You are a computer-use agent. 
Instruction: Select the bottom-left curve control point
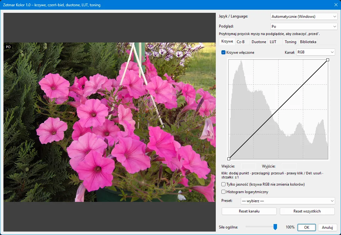pos(229,159)
